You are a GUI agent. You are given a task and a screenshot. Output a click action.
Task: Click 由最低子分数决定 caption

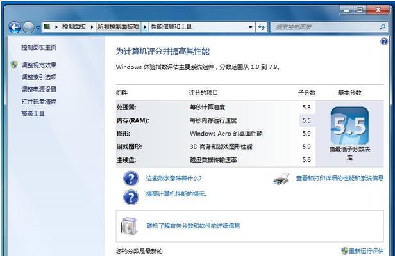coord(349,154)
